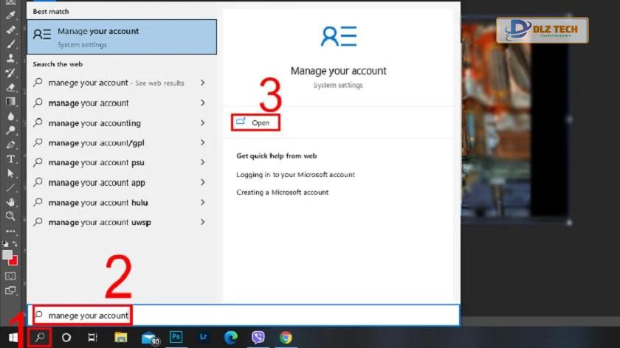Click Open for Manage your account
This screenshot has height=348, width=620.
click(x=255, y=122)
